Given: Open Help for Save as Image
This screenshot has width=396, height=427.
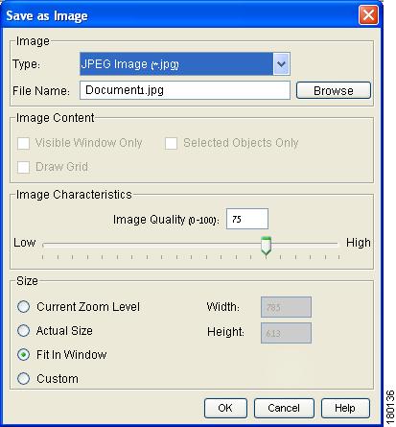Looking at the screenshot, I should tap(345, 408).
